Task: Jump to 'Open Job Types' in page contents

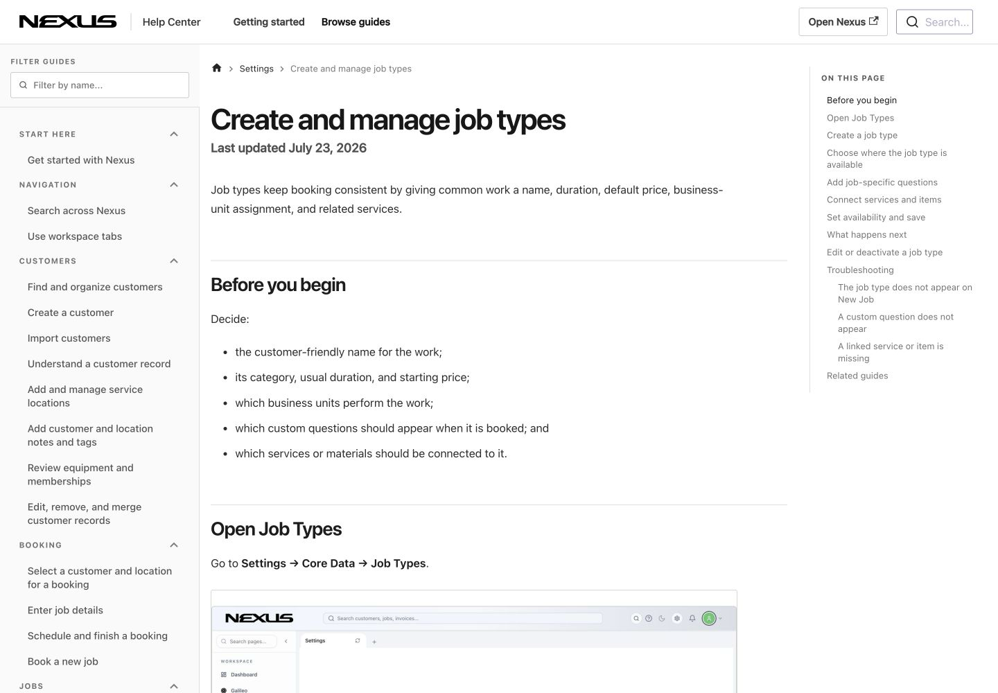Action: pos(860,118)
